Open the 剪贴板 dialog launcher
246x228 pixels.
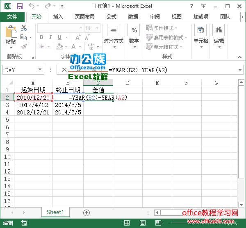32,57
